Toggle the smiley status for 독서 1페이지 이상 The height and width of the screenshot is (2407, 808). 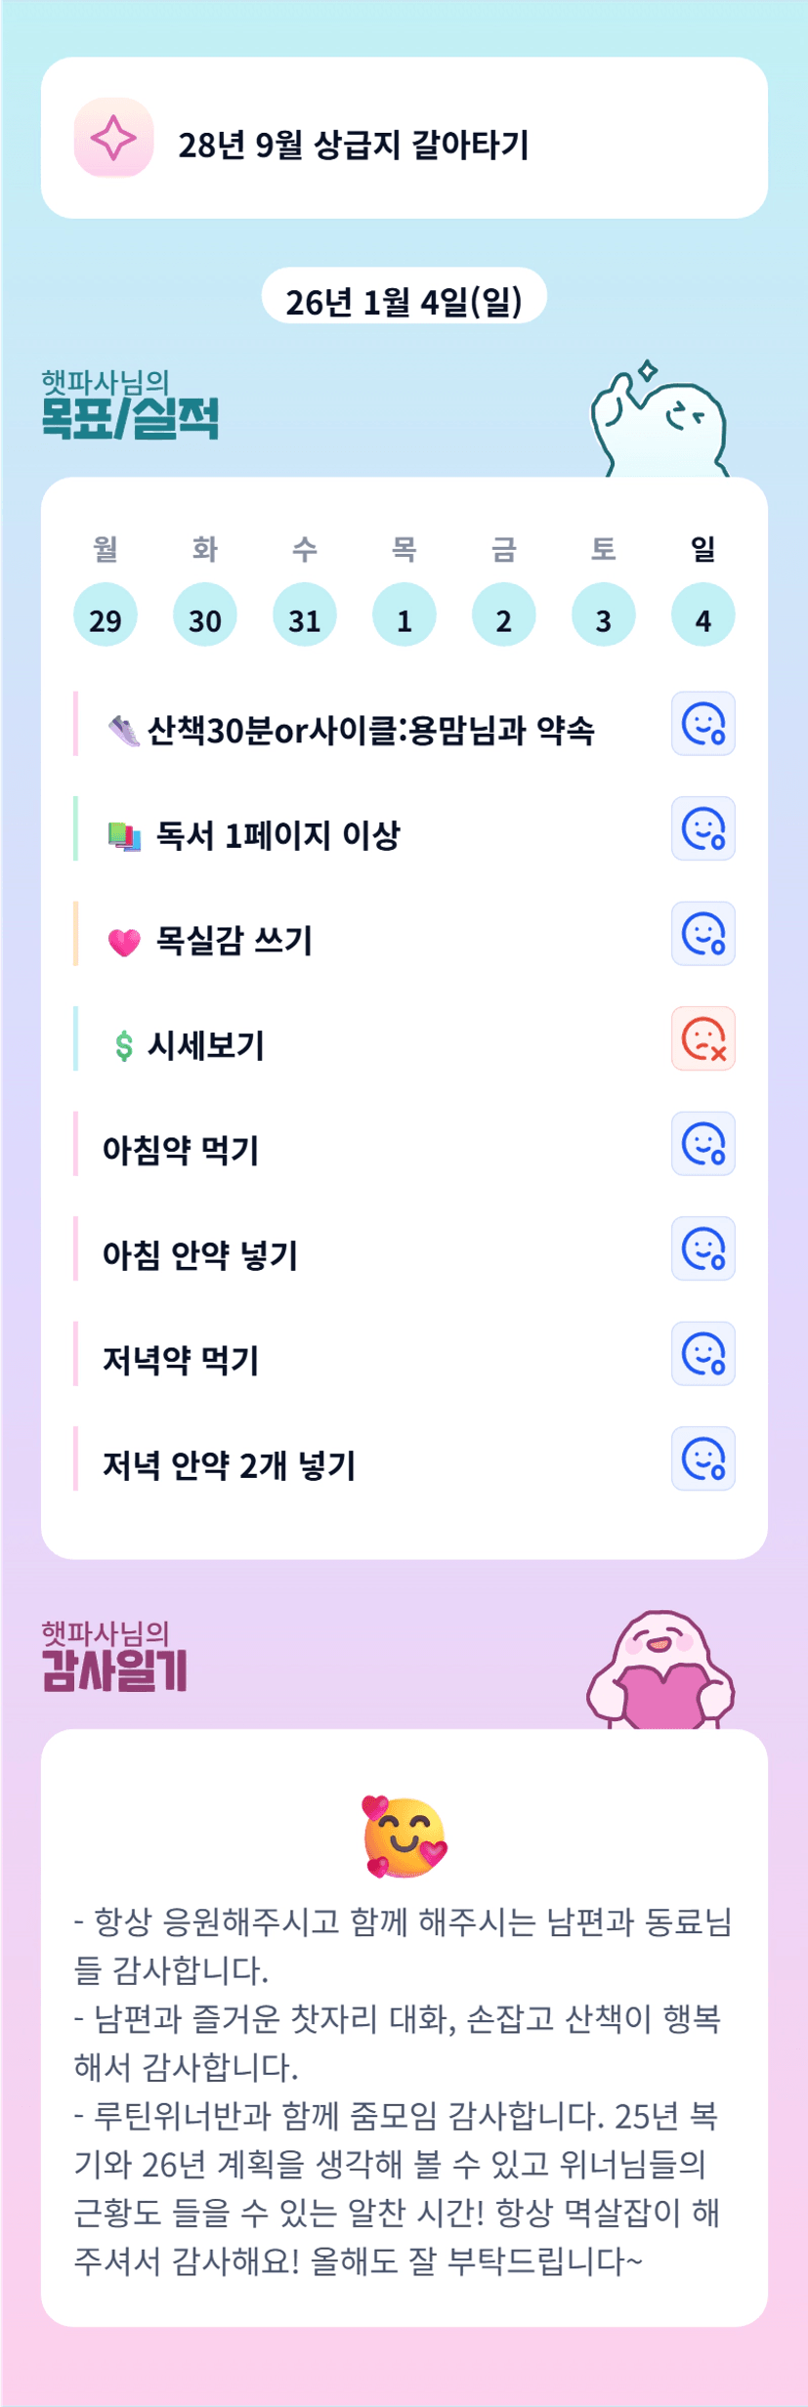702,828
